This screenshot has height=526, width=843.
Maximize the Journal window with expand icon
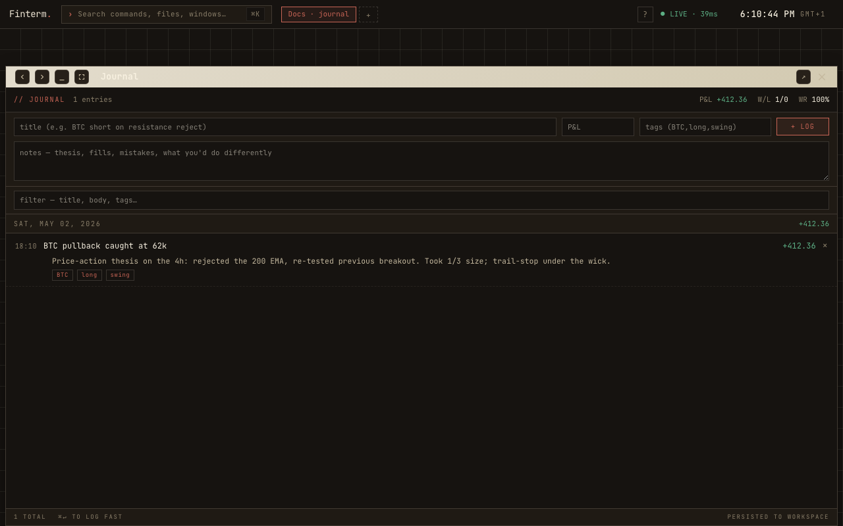(x=82, y=77)
